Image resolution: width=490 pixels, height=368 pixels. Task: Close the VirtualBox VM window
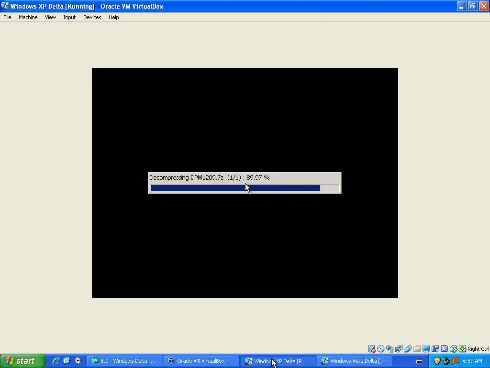[x=484, y=6]
